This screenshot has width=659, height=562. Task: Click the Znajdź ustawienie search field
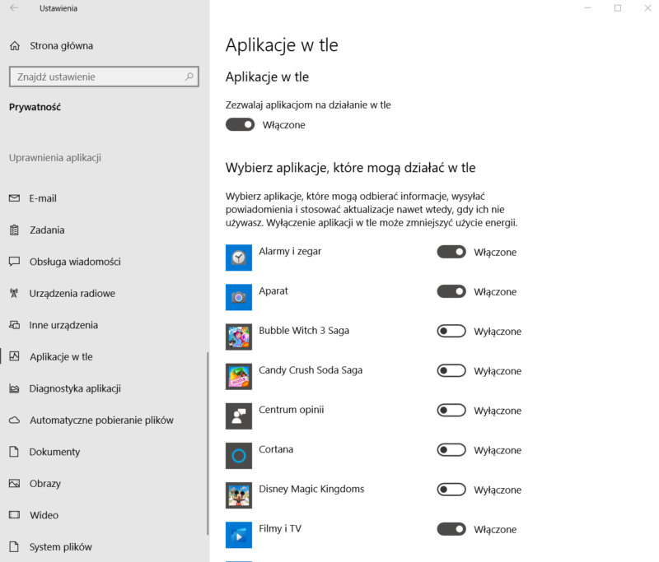tap(95, 77)
